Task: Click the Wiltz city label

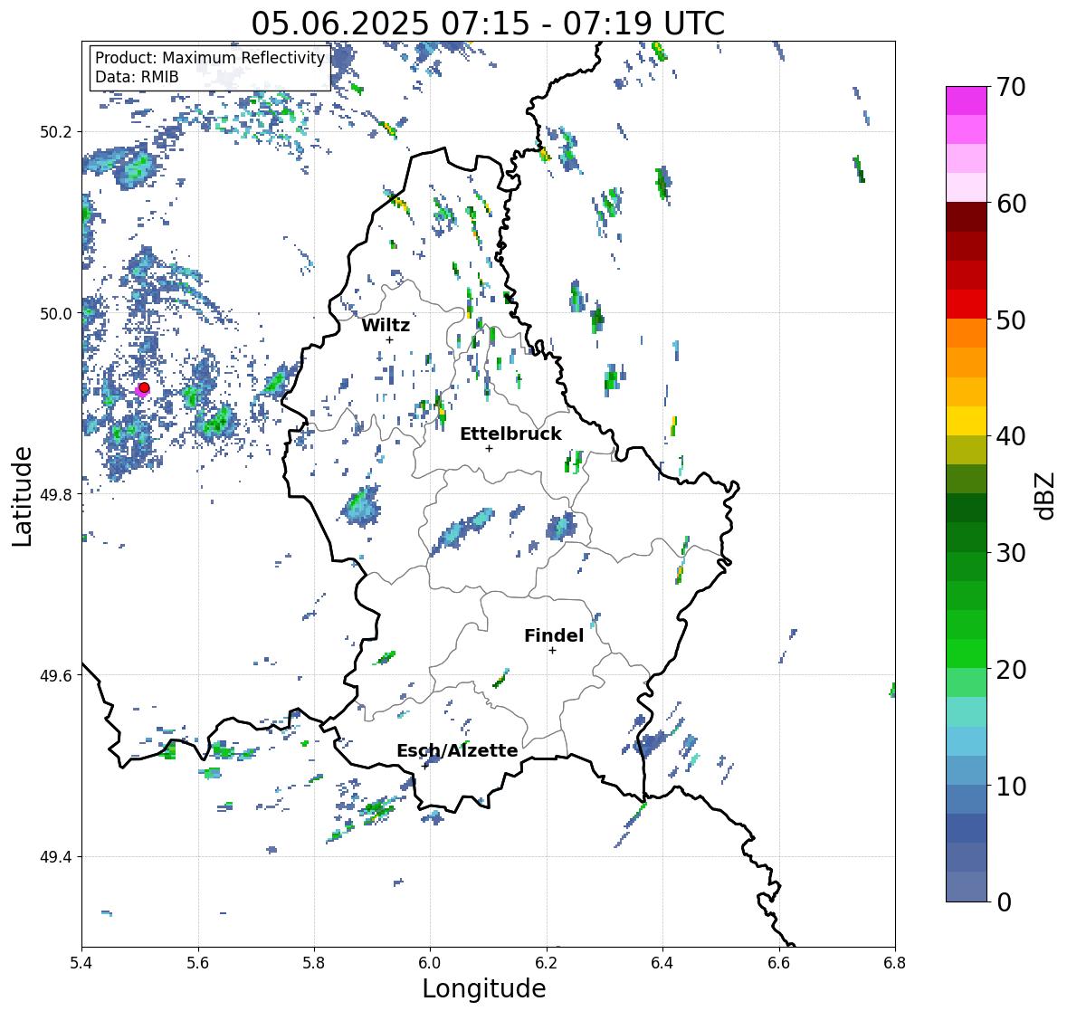Action: tap(386, 325)
